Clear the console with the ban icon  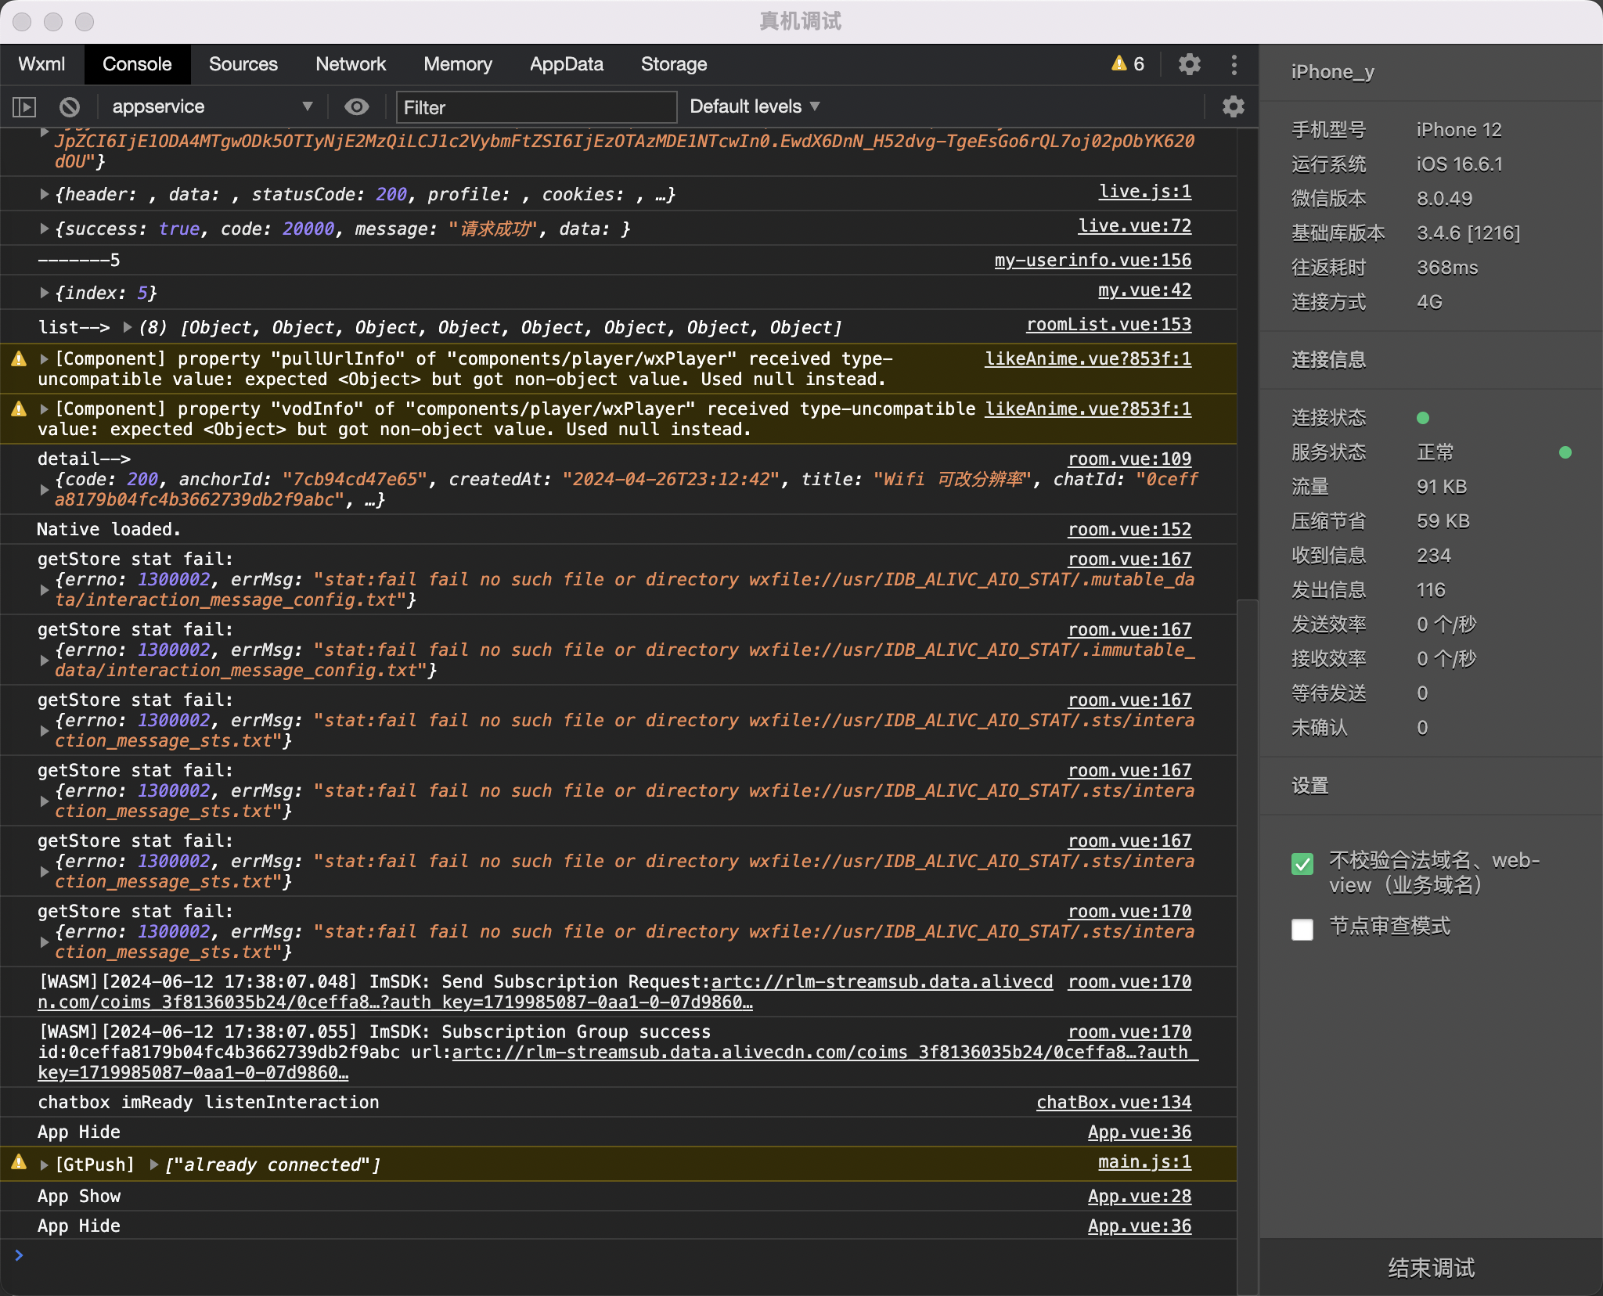click(70, 106)
